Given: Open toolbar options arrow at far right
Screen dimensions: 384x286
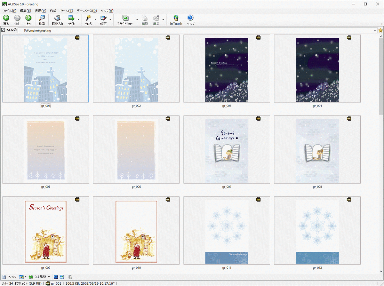Looking at the screenshot, I should click(x=381, y=24).
